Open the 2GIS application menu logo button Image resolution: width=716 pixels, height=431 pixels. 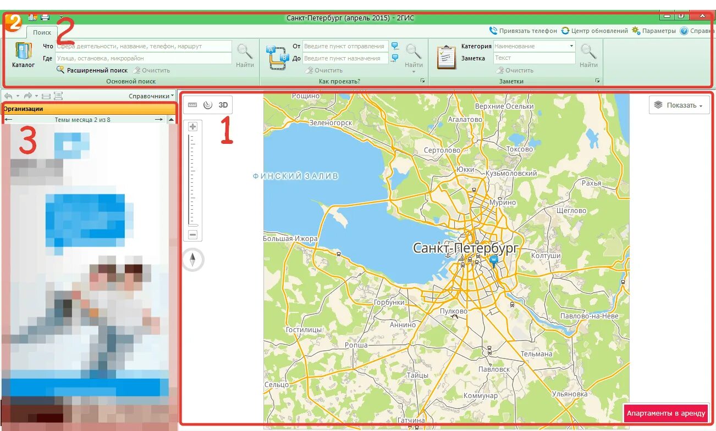(13, 22)
